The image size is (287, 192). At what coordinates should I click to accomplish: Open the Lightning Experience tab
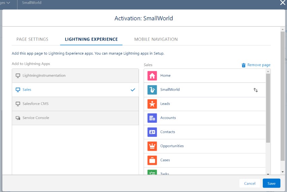[91, 39]
